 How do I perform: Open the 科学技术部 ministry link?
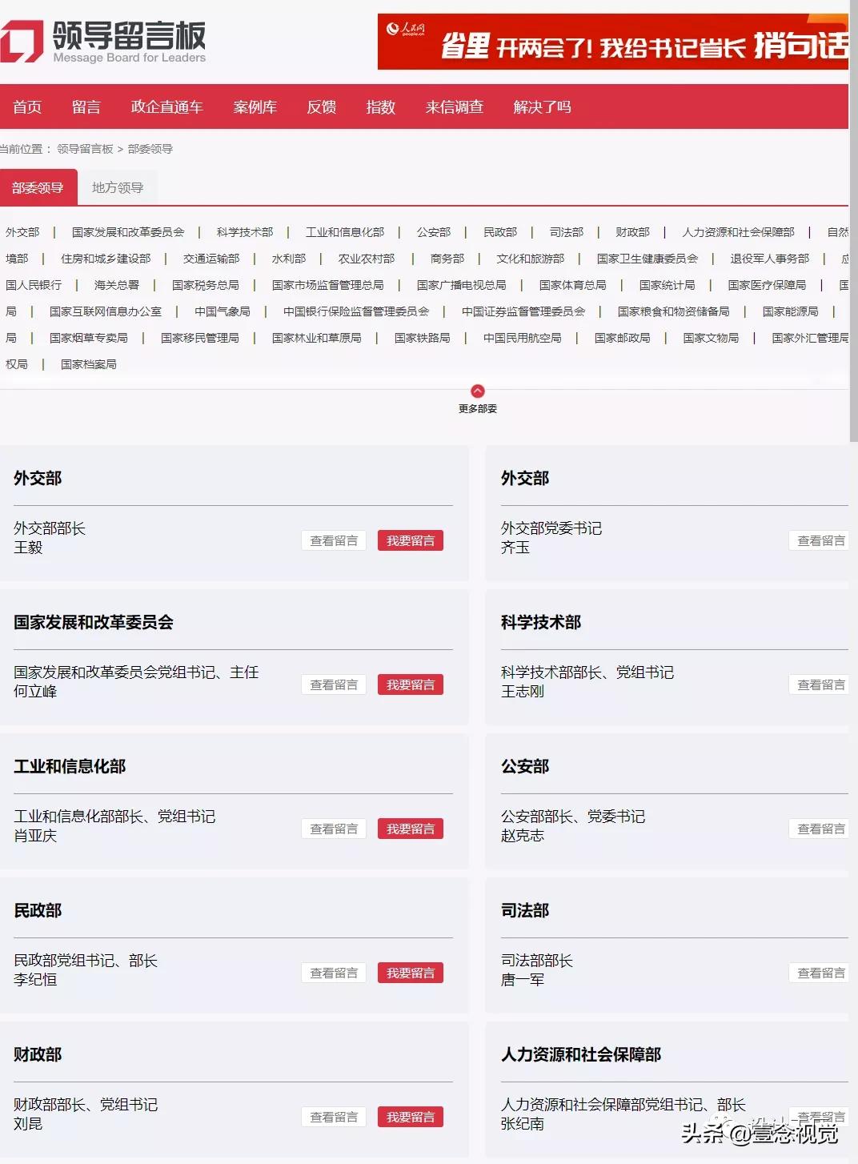pos(243,232)
